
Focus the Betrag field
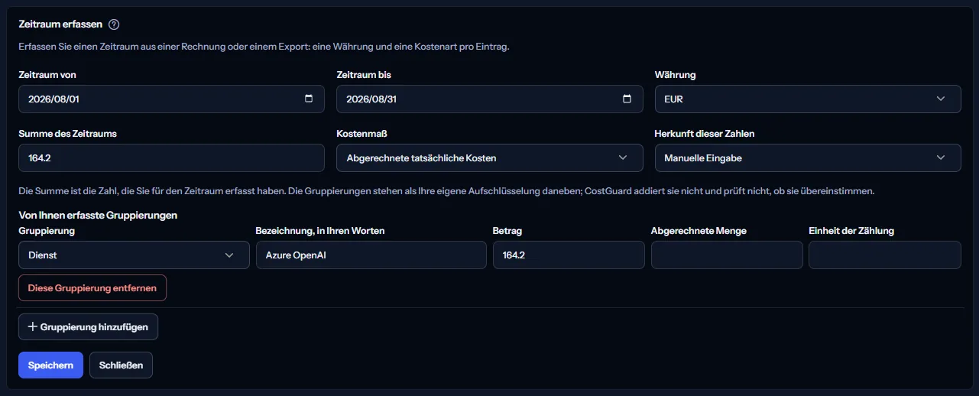(569, 255)
